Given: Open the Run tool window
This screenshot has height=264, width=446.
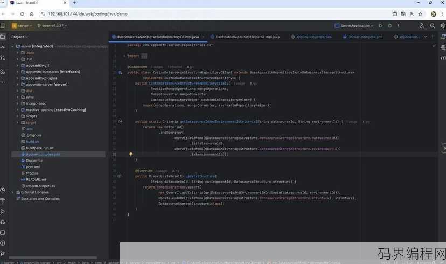Looking at the screenshot, I should click(3, 211).
